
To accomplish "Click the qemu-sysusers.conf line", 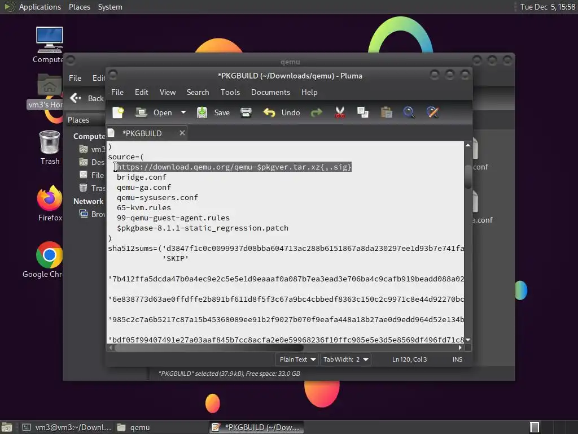I will 157,197.
